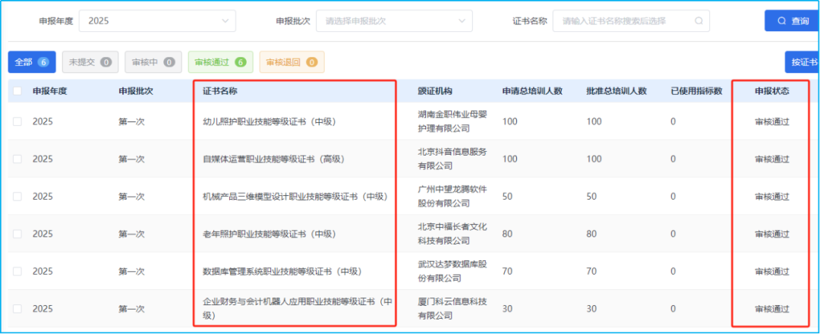Image resolution: width=820 pixels, height=334 pixels.
Task: Check the row for 幼儿照护职业技能等级证书
Action: 17,121
